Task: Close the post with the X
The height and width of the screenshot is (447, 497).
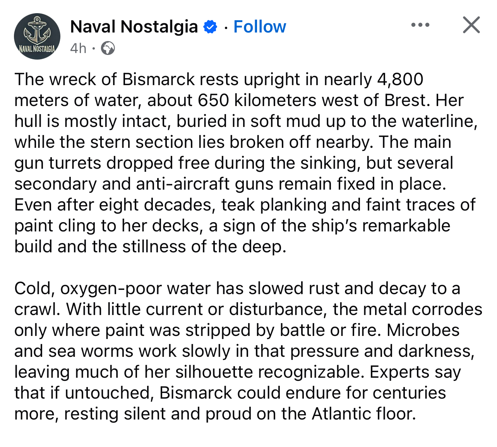Action: click(x=471, y=25)
